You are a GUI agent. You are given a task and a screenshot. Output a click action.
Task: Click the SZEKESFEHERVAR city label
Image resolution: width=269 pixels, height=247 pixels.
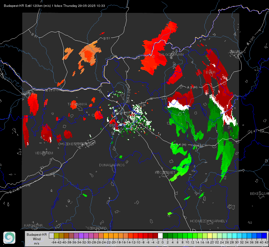78,144
